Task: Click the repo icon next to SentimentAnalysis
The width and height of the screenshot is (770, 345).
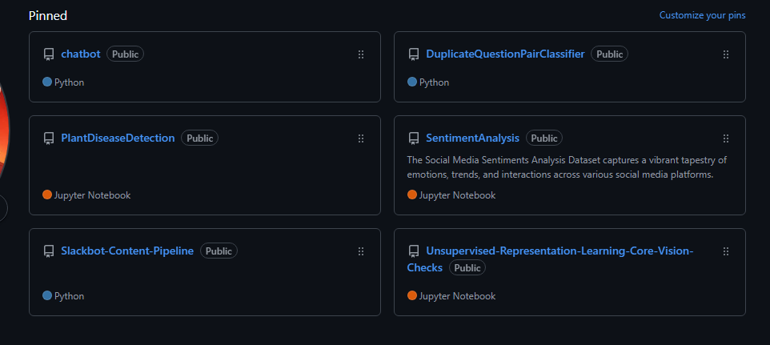Action: tap(414, 138)
